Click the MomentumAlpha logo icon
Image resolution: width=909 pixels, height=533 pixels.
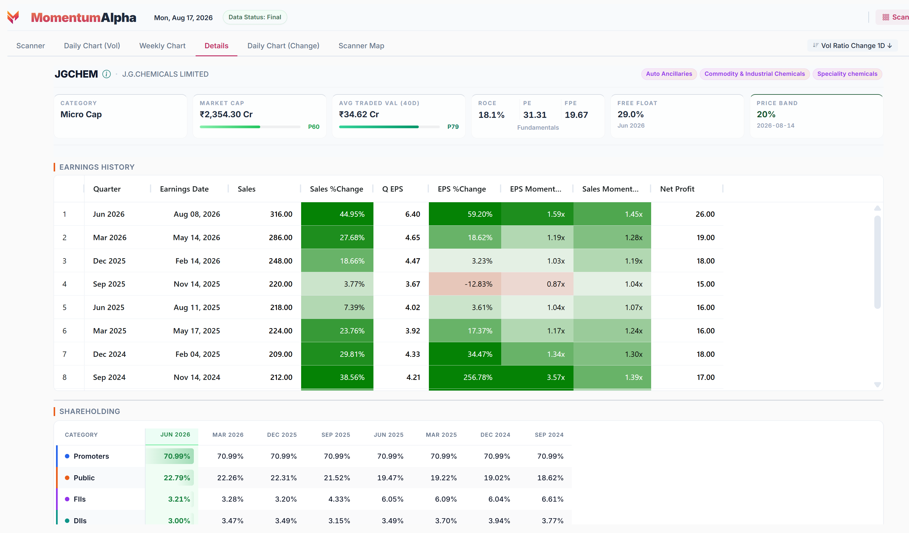pos(13,17)
